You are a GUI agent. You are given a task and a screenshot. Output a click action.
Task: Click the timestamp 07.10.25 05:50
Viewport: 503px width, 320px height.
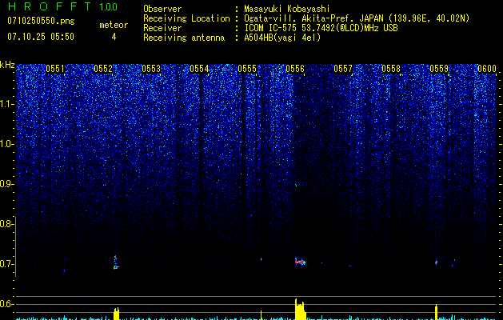[41, 37]
